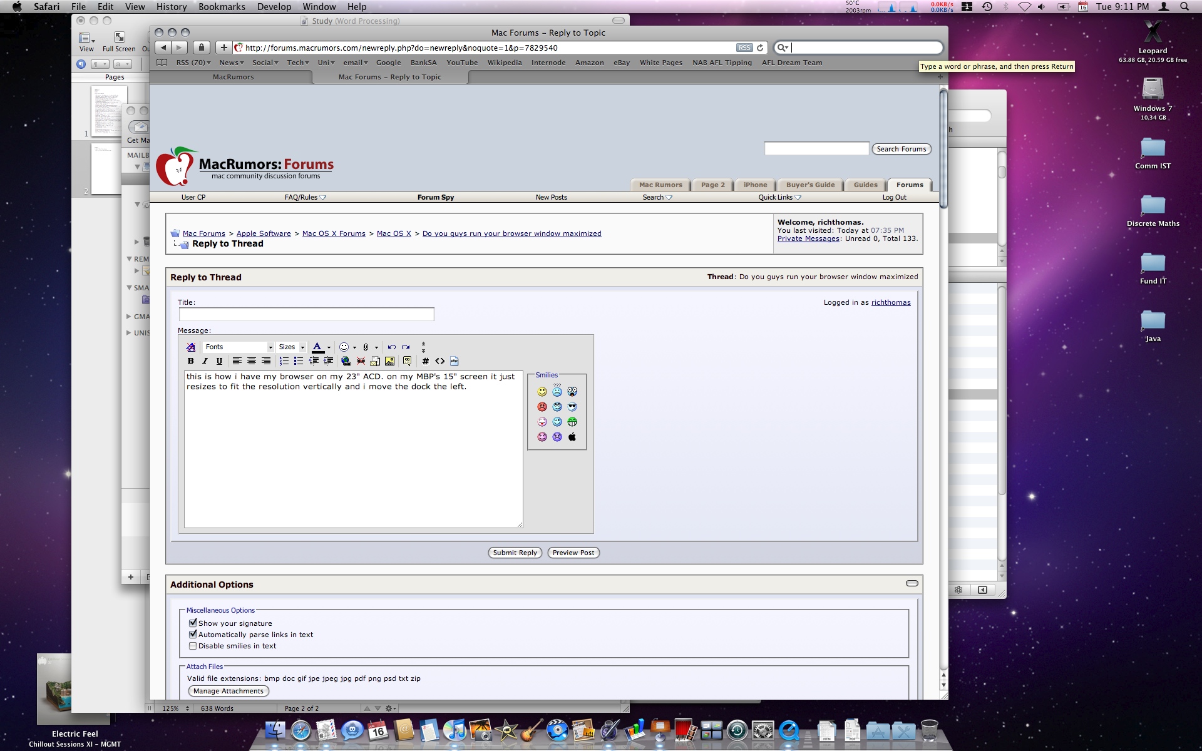Viewport: 1202px width, 751px height.
Task: Click the Submit Reply button
Action: (515, 553)
